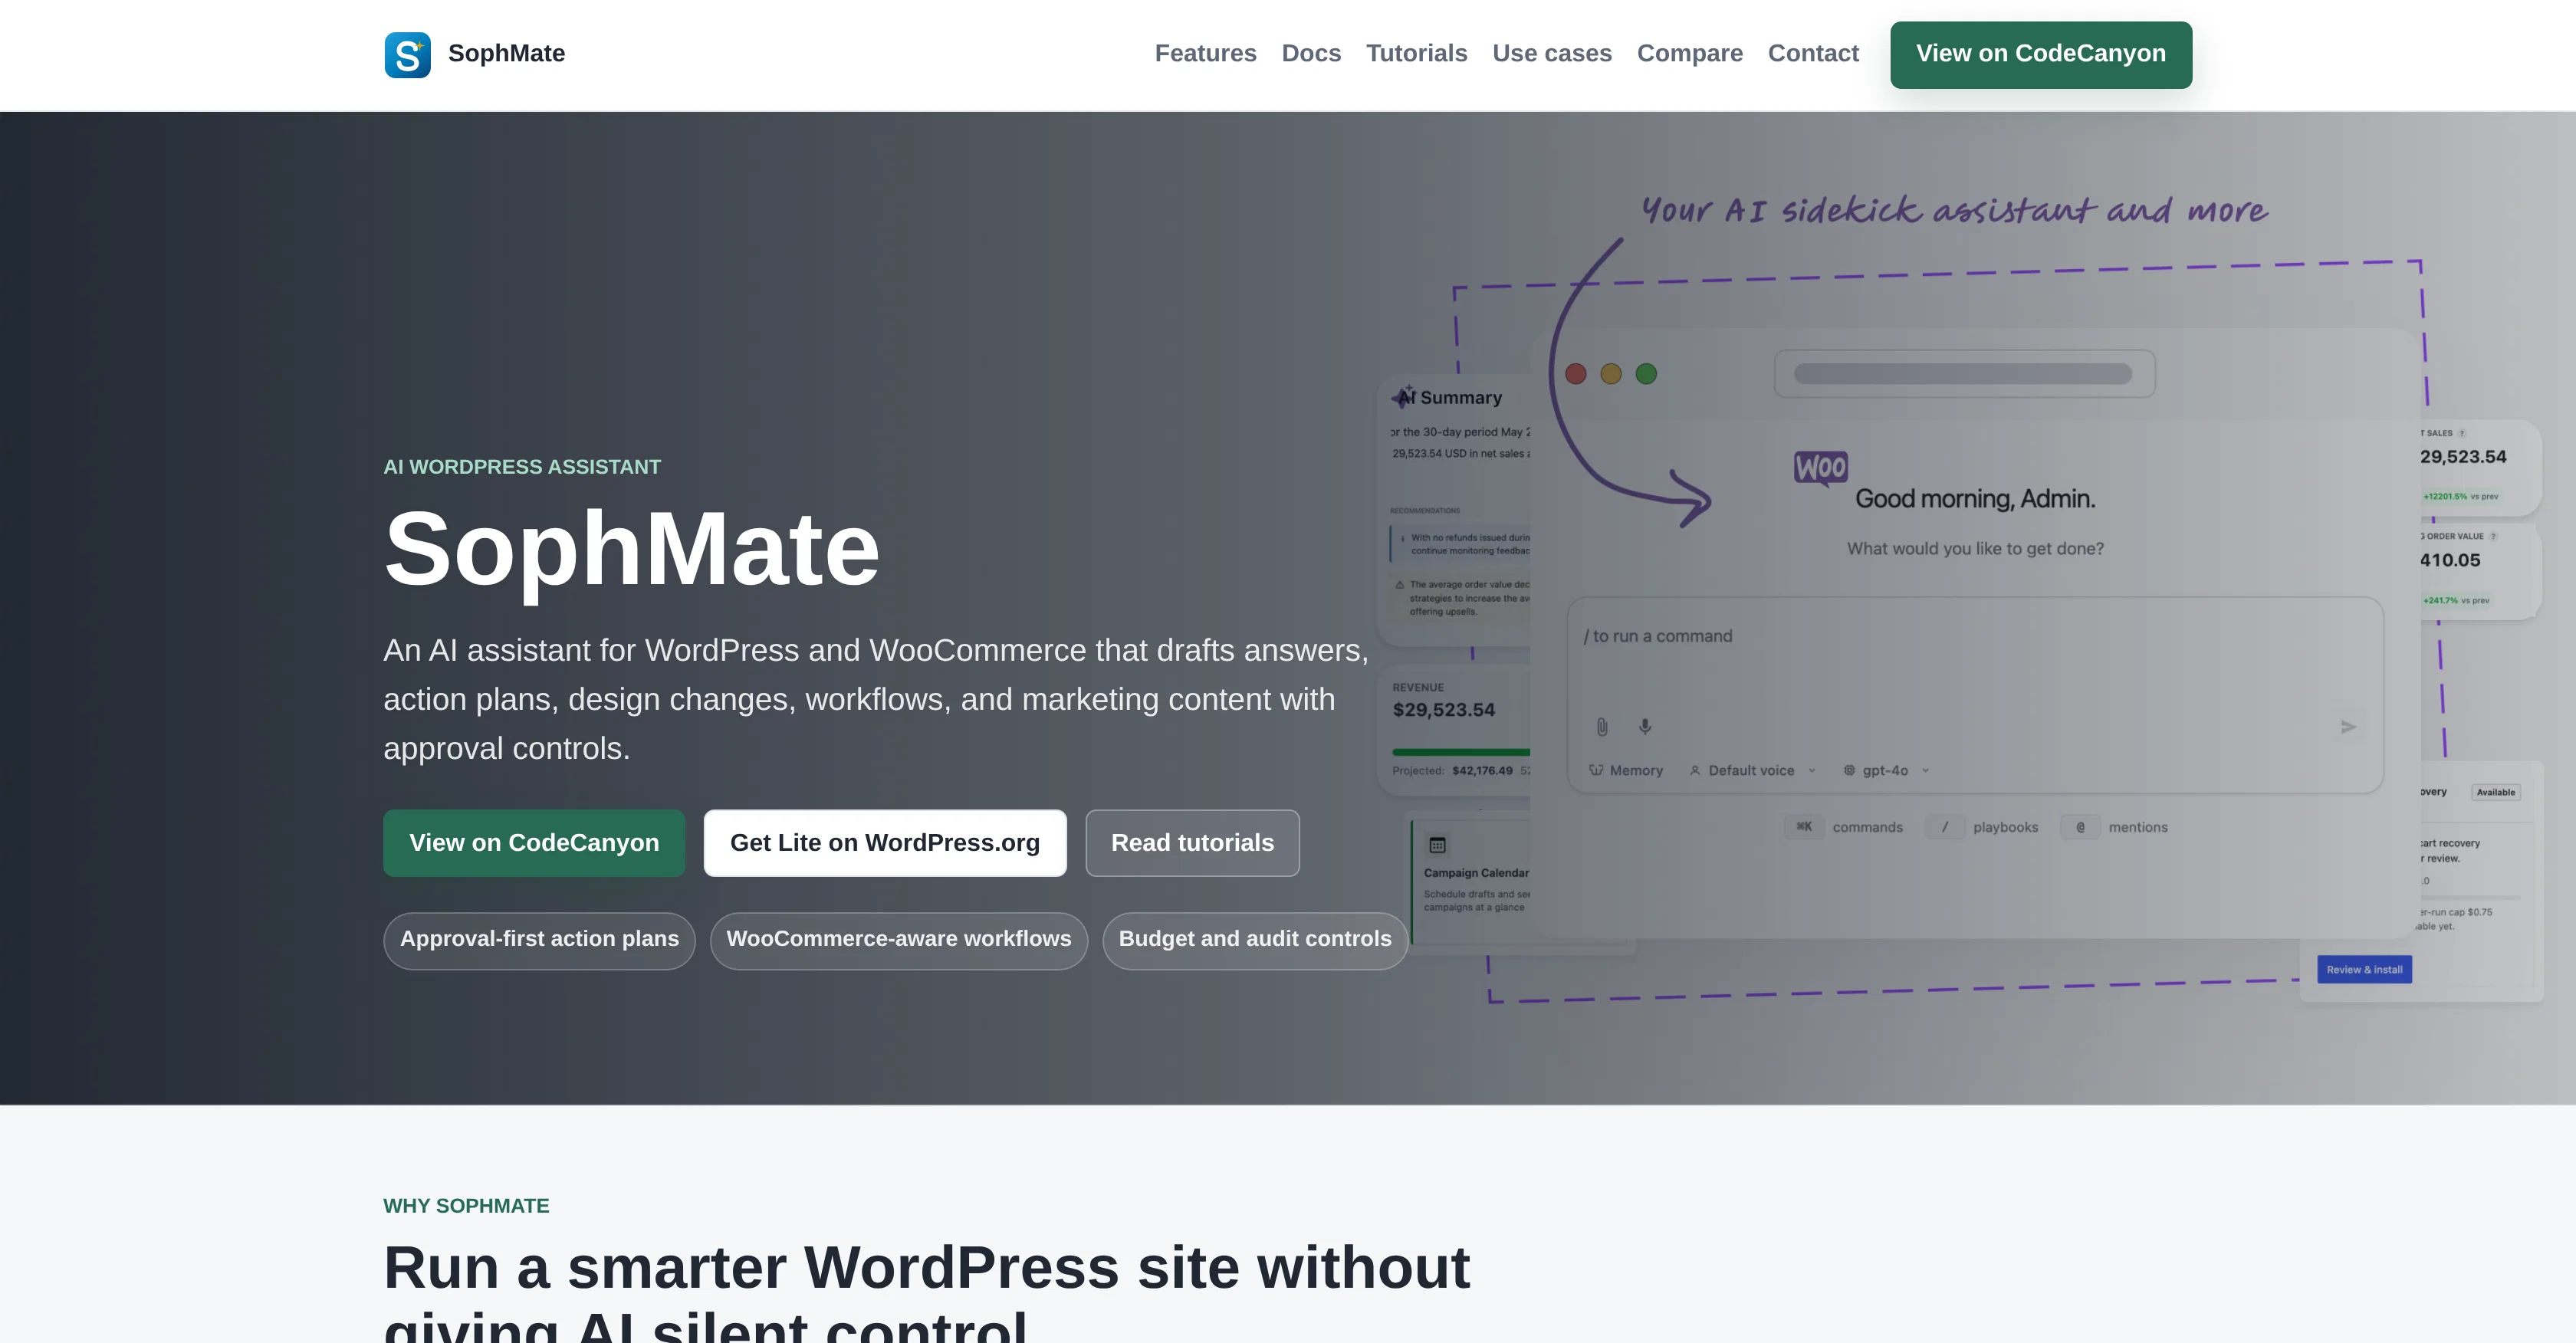The height and width of the screenshot is (1343, 2576).
Task: Click the 'Projected: $42,176.49' text
Action: [1452, 770]
